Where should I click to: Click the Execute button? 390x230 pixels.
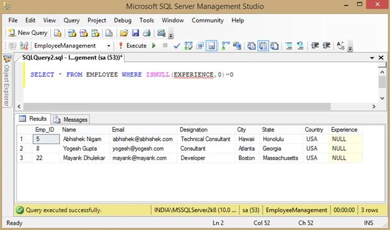pyautogui.click(x=133, y=46)
